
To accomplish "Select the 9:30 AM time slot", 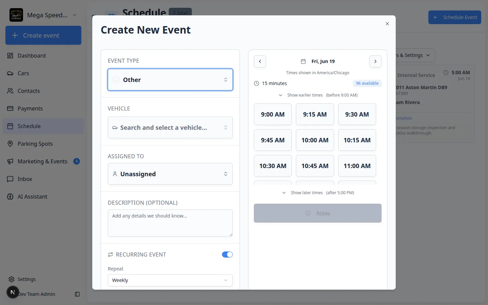I will (357, 114).
